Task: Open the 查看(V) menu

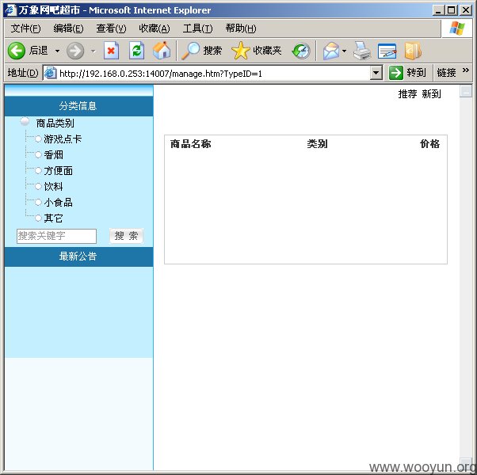Action: (x=111, y=28)
